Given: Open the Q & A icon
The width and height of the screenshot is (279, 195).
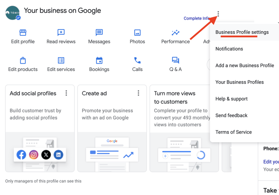Looking at the screenshot, I should (175, 60).
